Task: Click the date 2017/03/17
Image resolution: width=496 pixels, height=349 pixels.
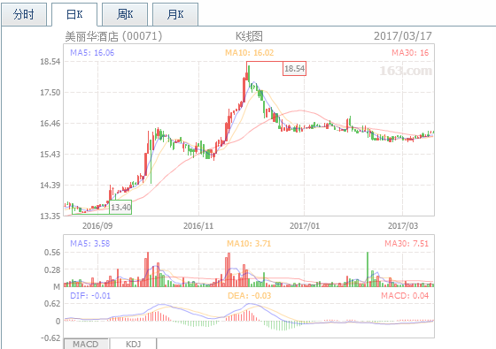Action: [x=403, y=36]
